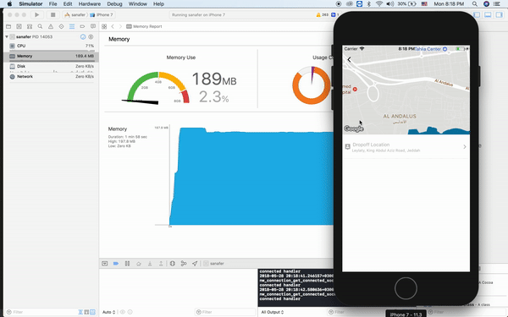This screenshot has height=317, width=508.
Task: Go back in editor jump bar
Action: 113,26
